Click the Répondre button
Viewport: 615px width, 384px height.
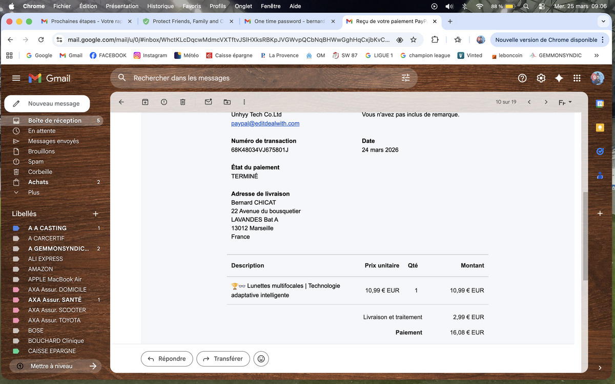(167, 359)
